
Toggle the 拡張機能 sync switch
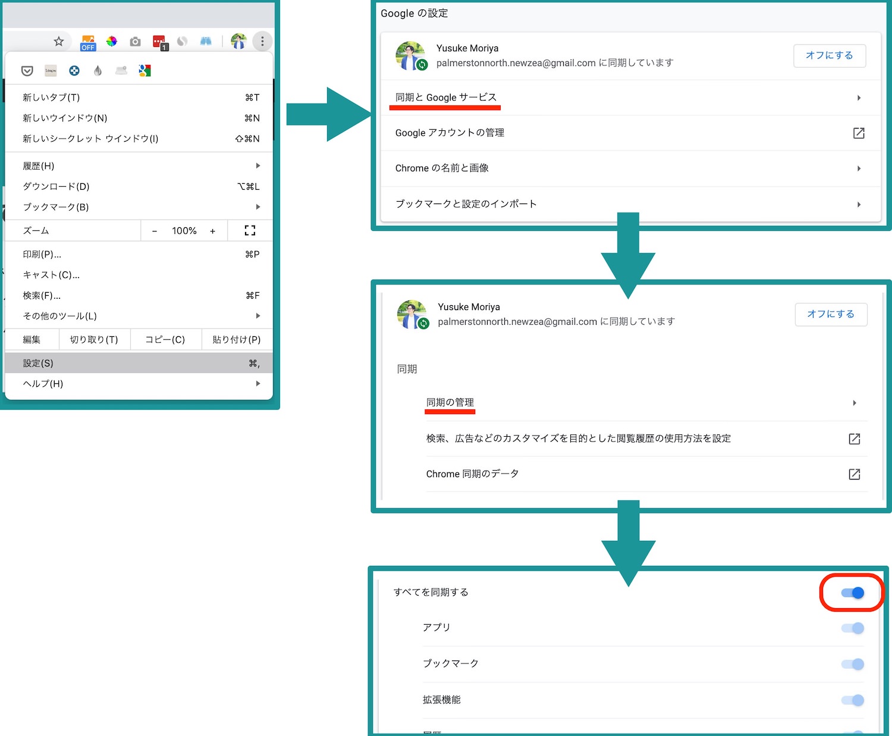point(853,700)
